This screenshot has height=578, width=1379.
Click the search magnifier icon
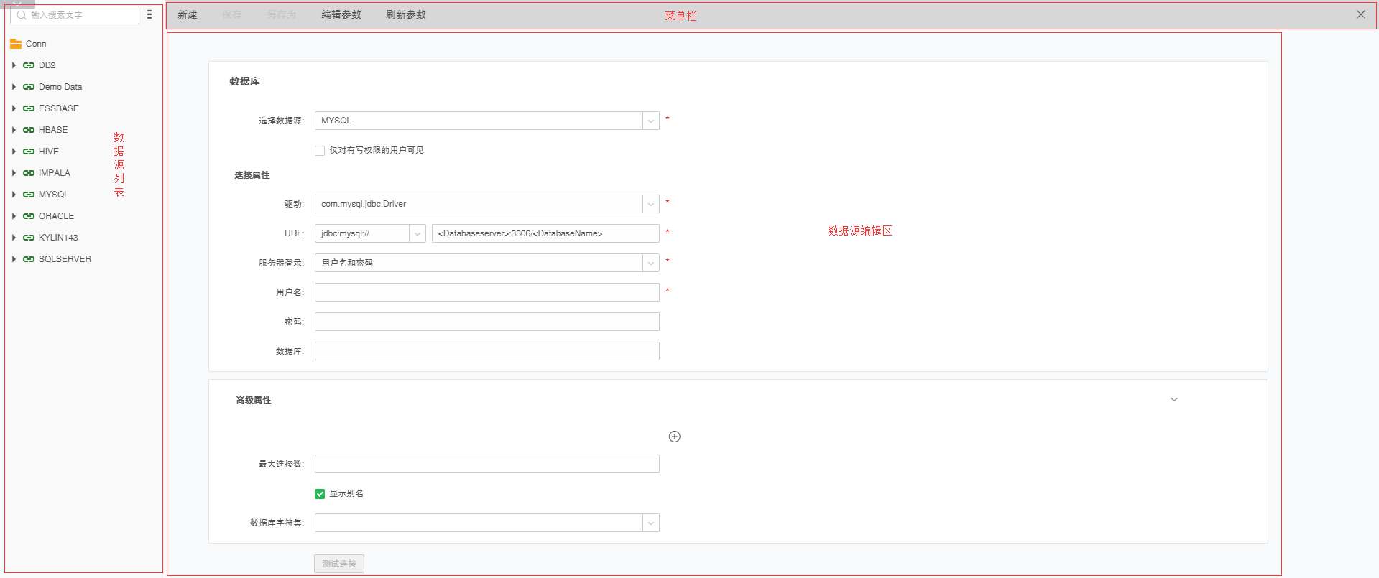pyautogui.click(x=22, y=15)
